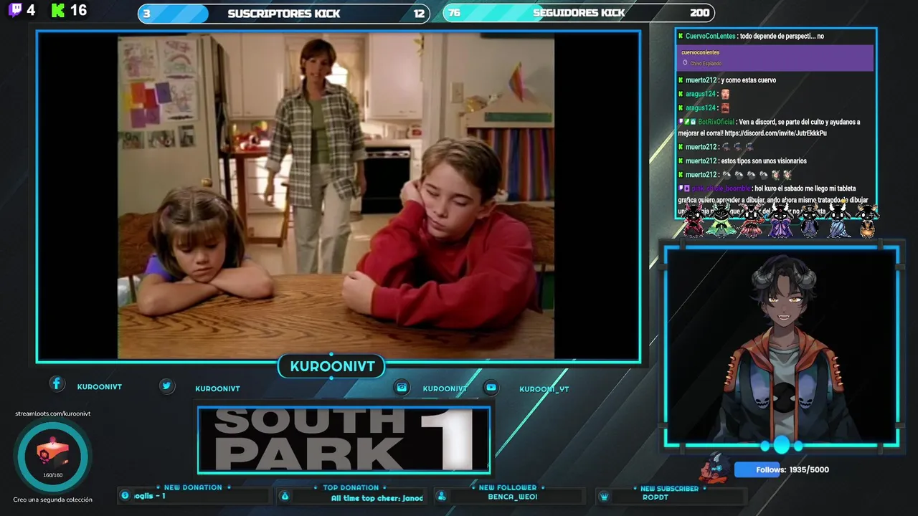The width and height of the screenshot is (918, 516).
Task: Click the ROPDT new subscriber name
Action: [656, 497]
